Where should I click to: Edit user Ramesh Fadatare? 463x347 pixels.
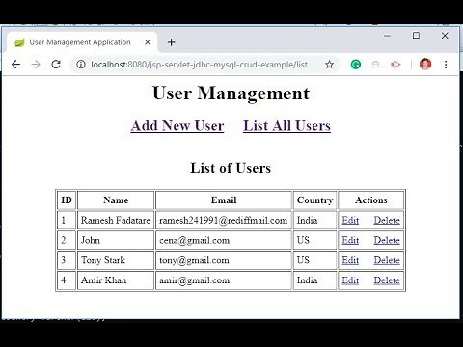tap(350, 220)
